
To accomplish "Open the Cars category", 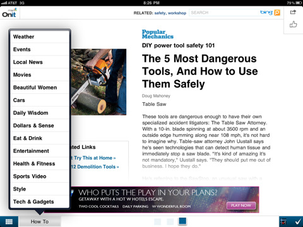I will tap(40, 100).
